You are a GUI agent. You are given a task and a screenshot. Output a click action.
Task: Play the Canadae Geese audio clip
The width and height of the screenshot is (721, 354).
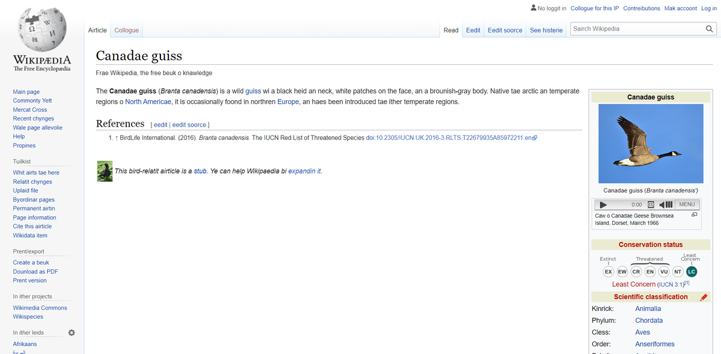603,205
